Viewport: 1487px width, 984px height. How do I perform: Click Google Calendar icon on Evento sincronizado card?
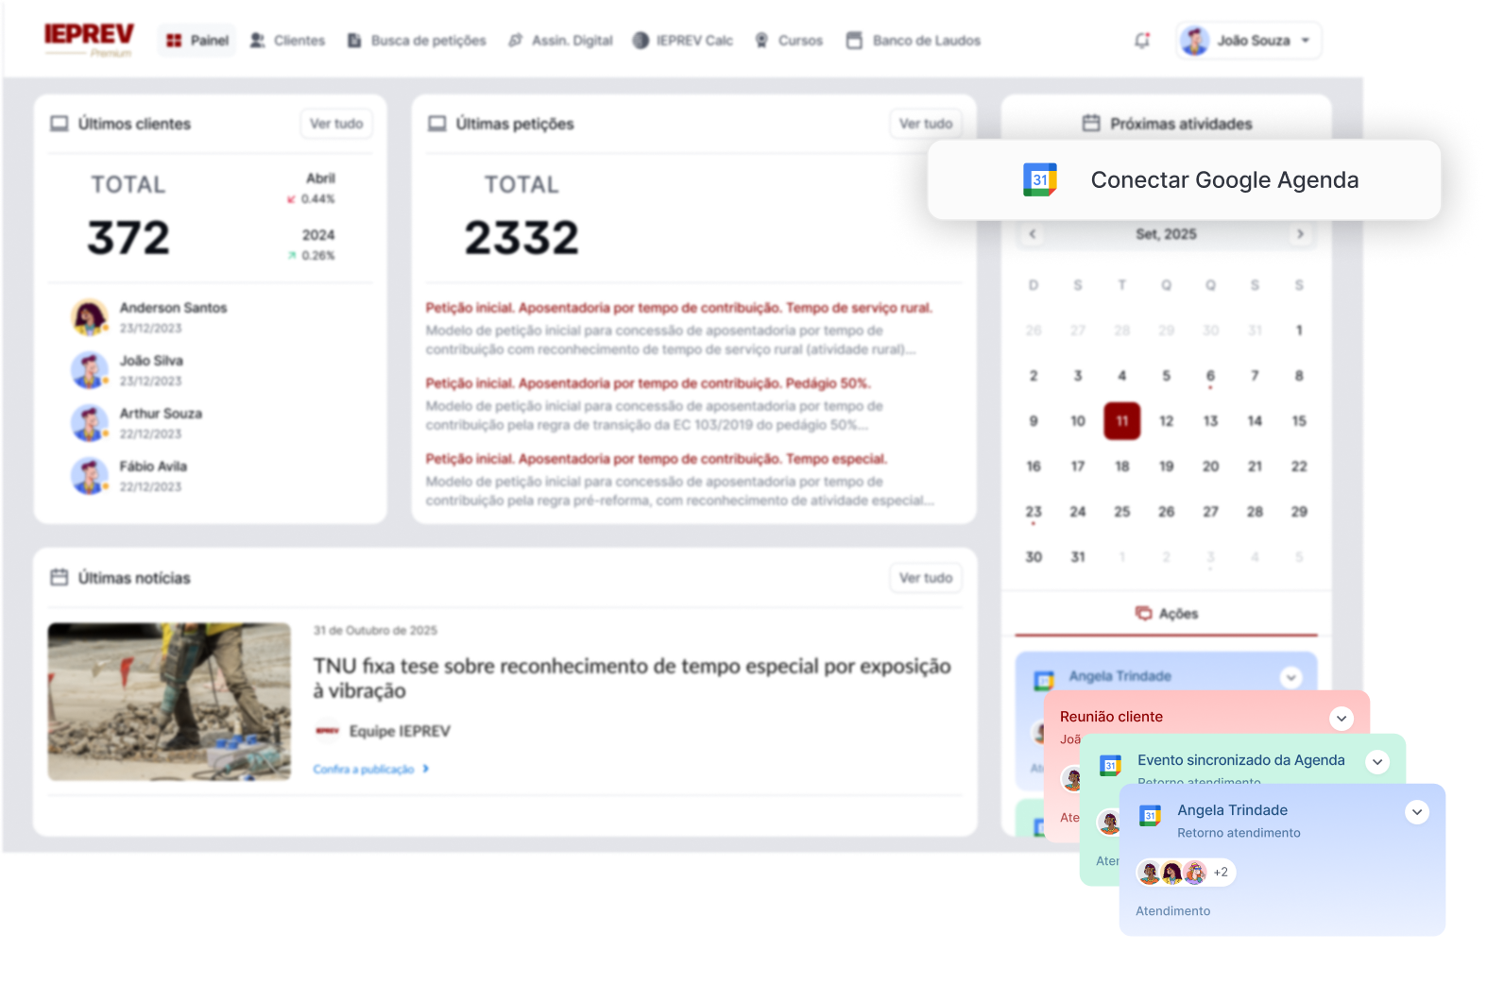tap(1111, 765)
